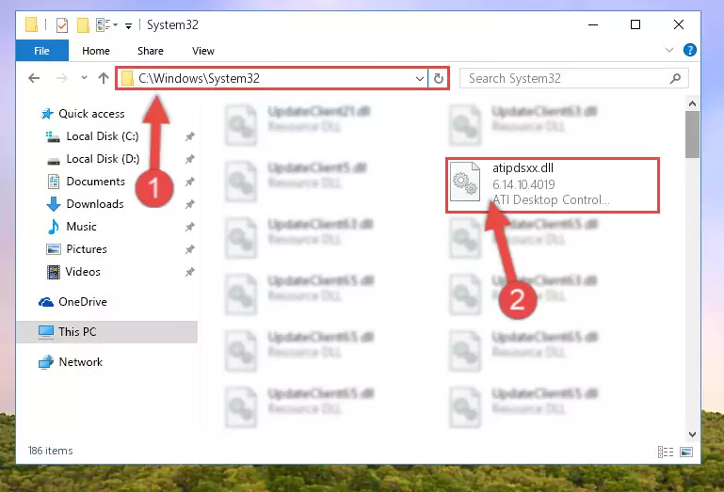Click the scroll up arrow
This screenshot has height=492, width=724.
pyautogui.click(x=692, y=103)
